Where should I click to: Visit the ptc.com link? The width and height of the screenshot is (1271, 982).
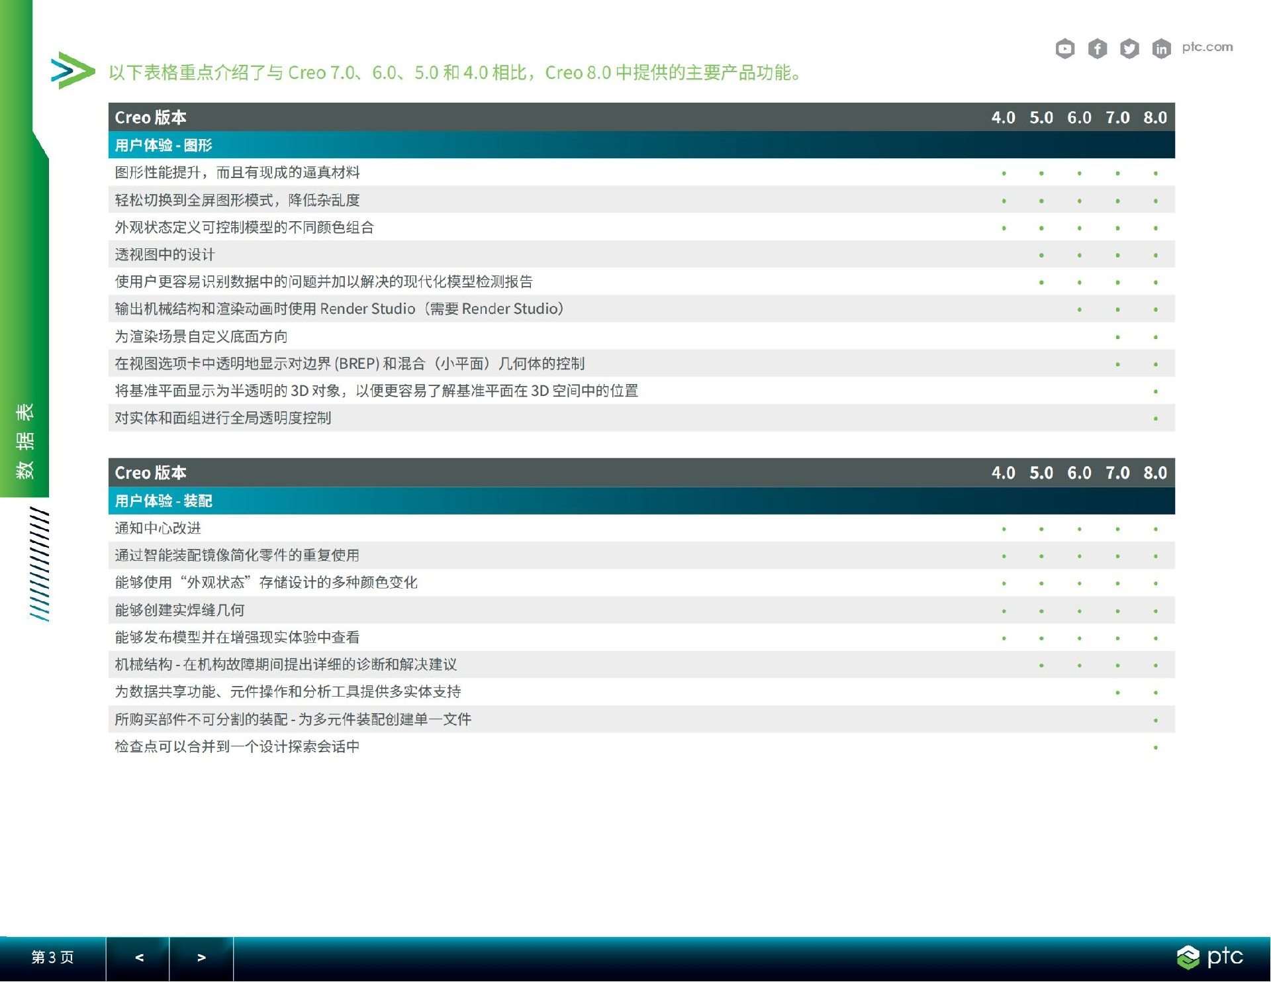point(1207,47)
